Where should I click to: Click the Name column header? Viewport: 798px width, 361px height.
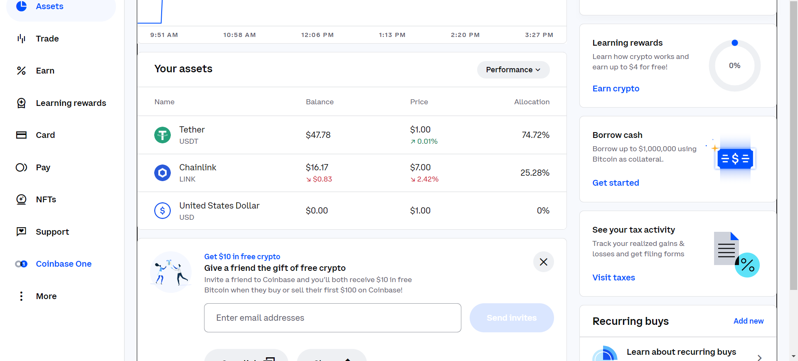click(164, 102)
